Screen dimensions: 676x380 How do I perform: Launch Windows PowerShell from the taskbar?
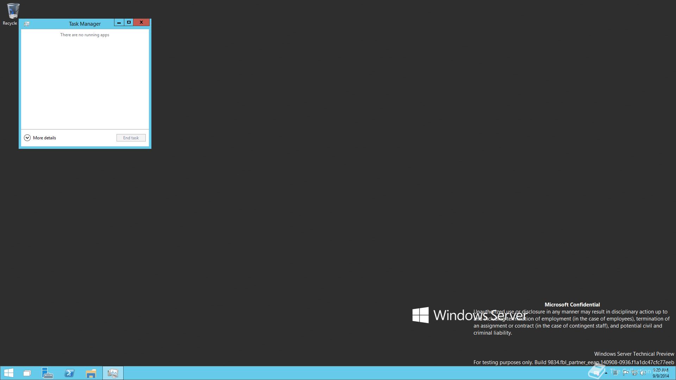click(x=69, y=373)
